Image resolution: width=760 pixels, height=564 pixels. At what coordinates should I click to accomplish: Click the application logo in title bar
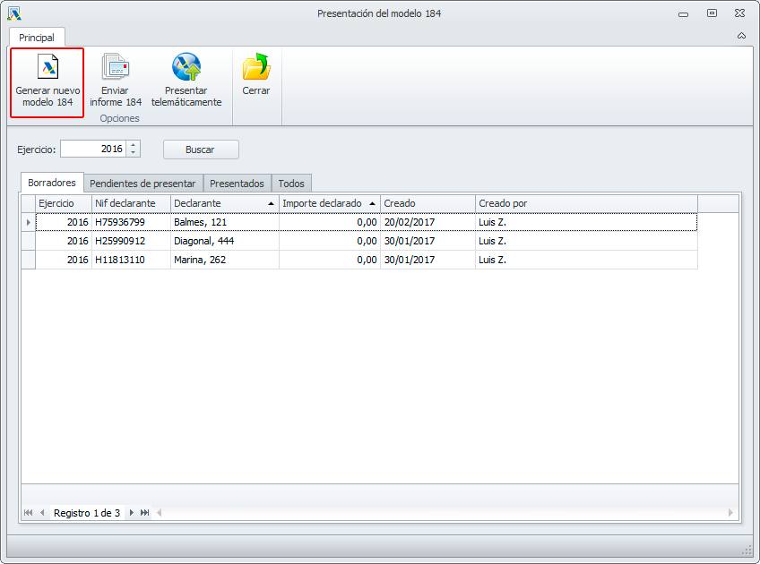tap(13, 13)
